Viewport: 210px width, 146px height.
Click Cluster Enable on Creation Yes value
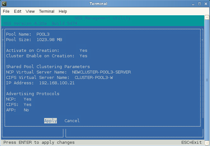click(x=84, y=56)
